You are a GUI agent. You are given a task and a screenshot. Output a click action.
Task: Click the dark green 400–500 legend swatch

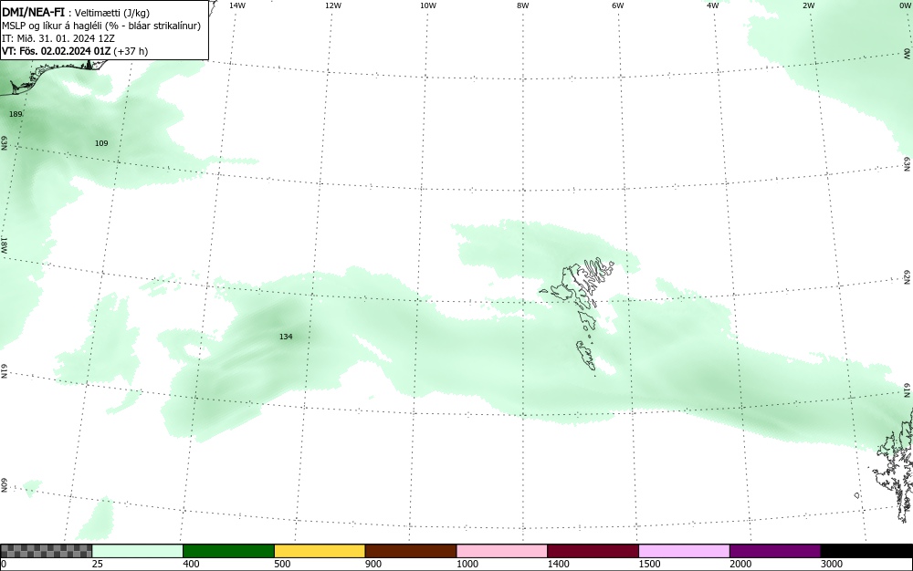pyautogui.click(x=228, y=551)
